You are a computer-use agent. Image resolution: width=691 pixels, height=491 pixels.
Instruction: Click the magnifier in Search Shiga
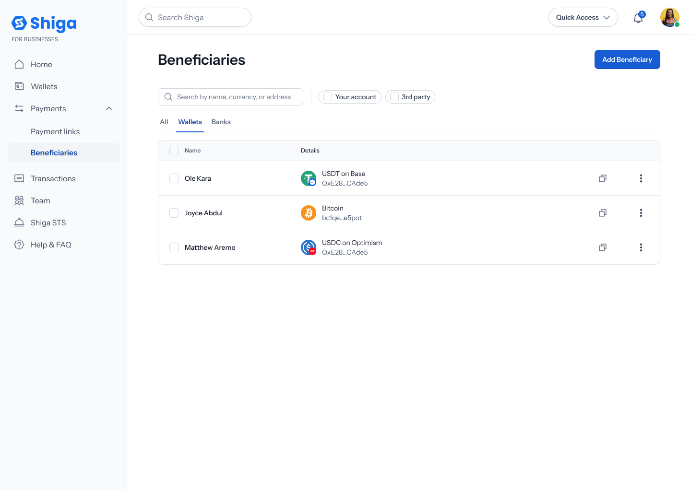[x=149, y=17]
